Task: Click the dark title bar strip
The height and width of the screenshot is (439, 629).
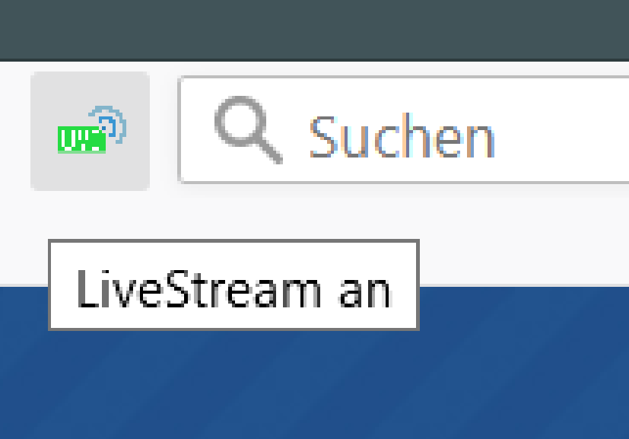Action: click(x=315, y=30)
